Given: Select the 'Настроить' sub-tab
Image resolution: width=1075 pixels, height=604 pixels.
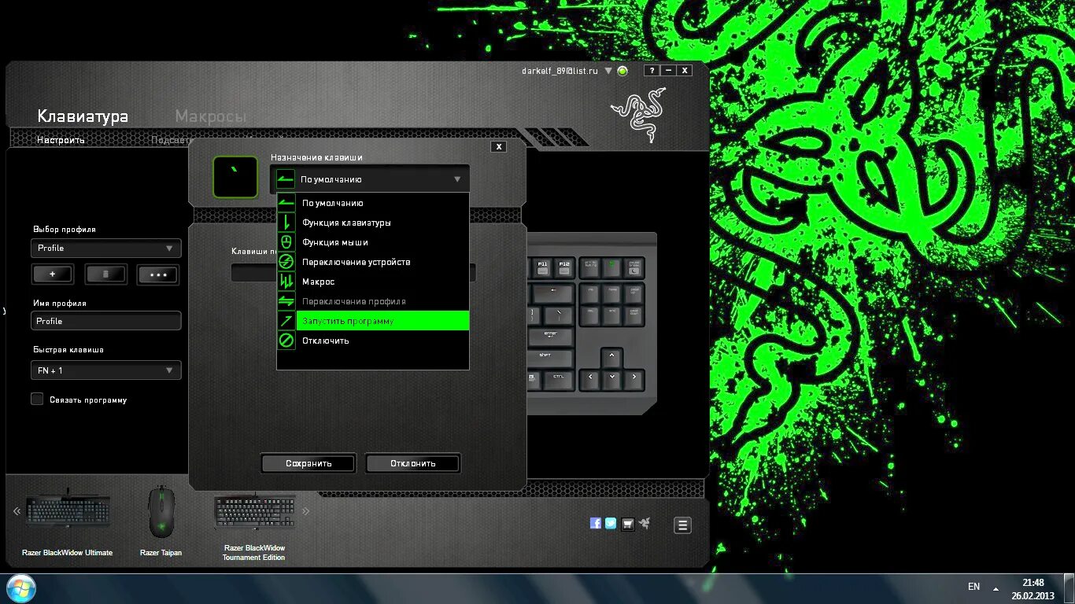Looking at the screenshot, I should [x=61, y=140].
